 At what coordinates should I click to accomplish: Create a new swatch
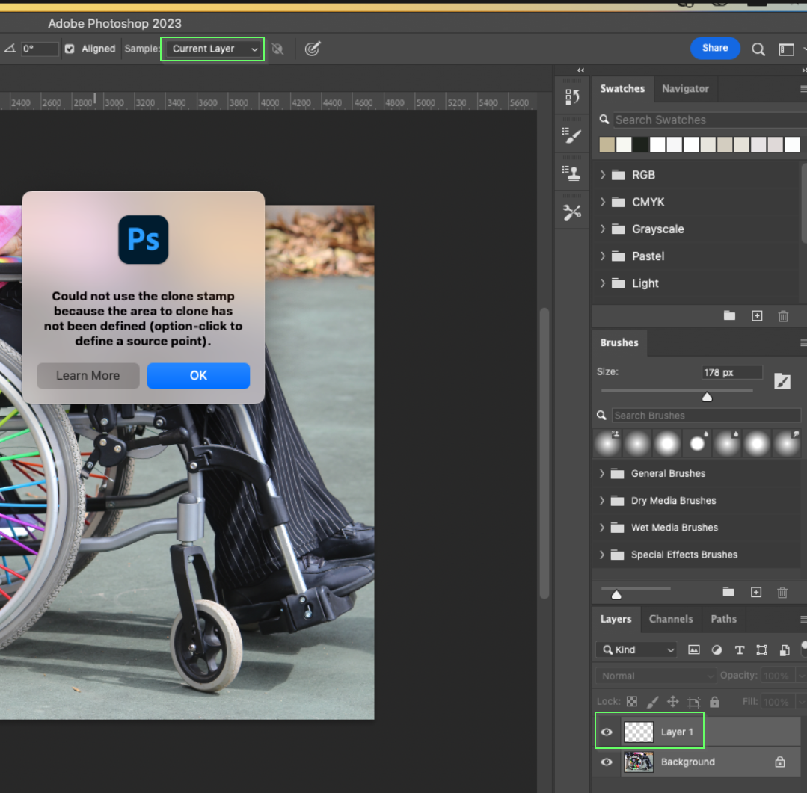tap(756, 315)
